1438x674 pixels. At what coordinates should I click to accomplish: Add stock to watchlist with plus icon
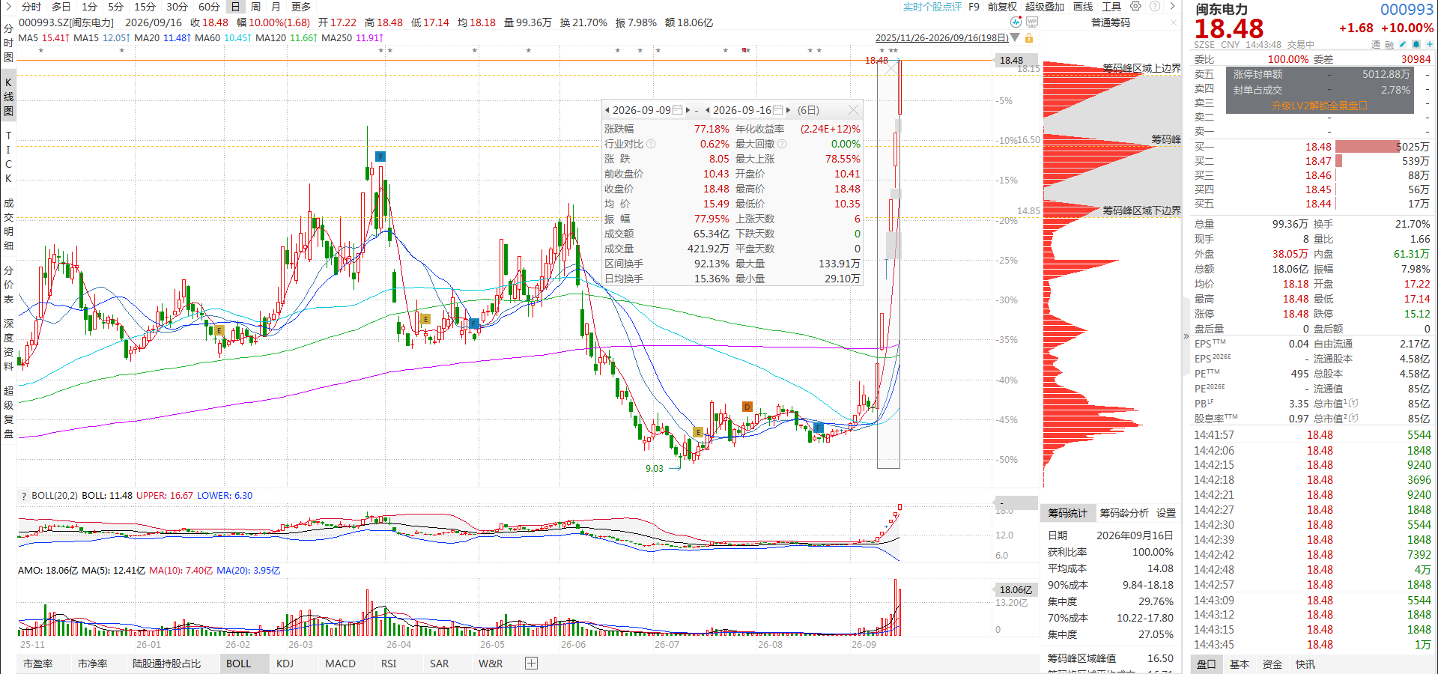[x=1430, y=44]
